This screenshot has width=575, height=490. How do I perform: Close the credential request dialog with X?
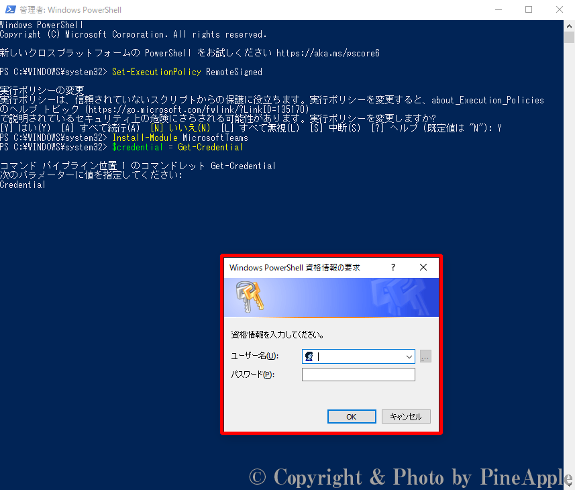(x=423, y=267)
